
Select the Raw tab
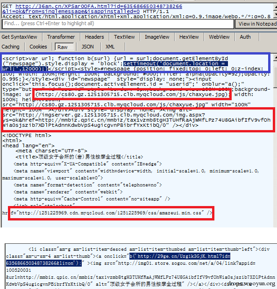63,47
